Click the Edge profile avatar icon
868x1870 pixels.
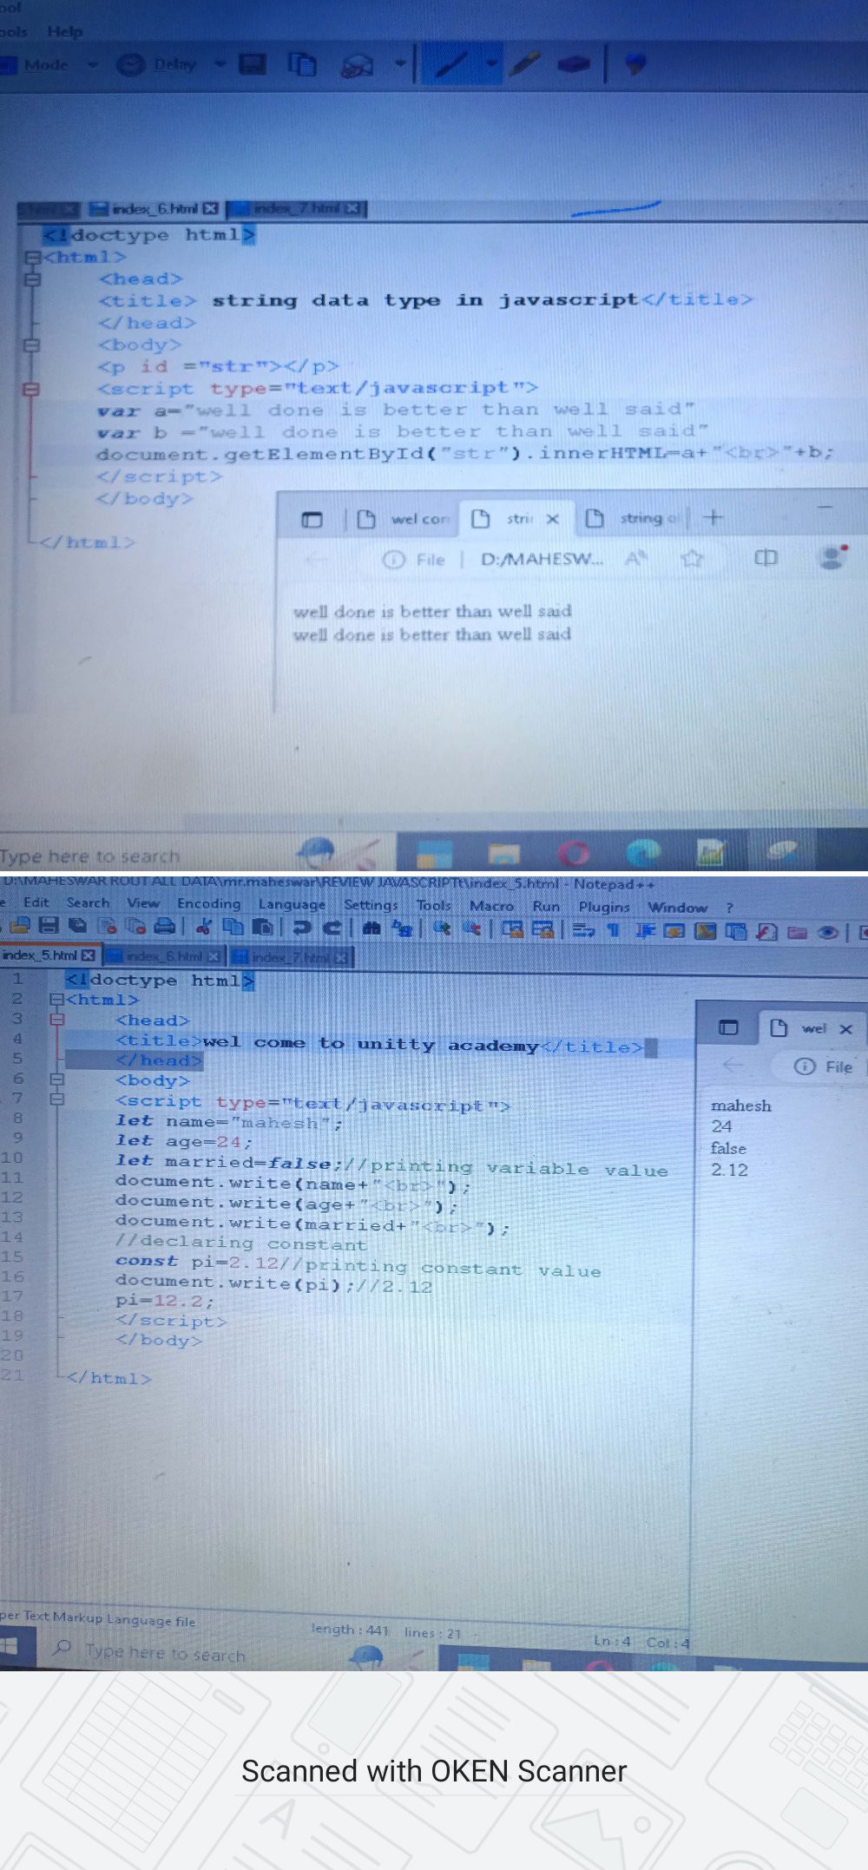[832, 557]
